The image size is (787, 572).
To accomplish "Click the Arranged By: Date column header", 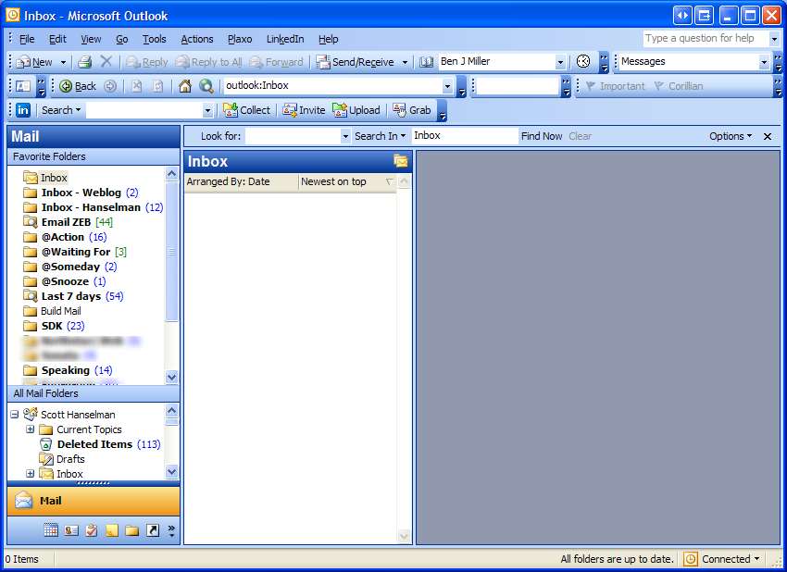I will pyautogui.click(x=241, y=181).
